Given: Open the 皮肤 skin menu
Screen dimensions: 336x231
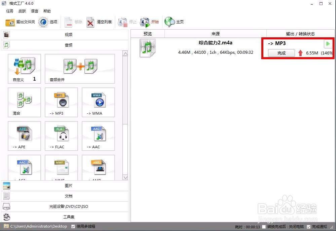Looking at the screenshot, I should pyautogui.click(x=22, y=11).
